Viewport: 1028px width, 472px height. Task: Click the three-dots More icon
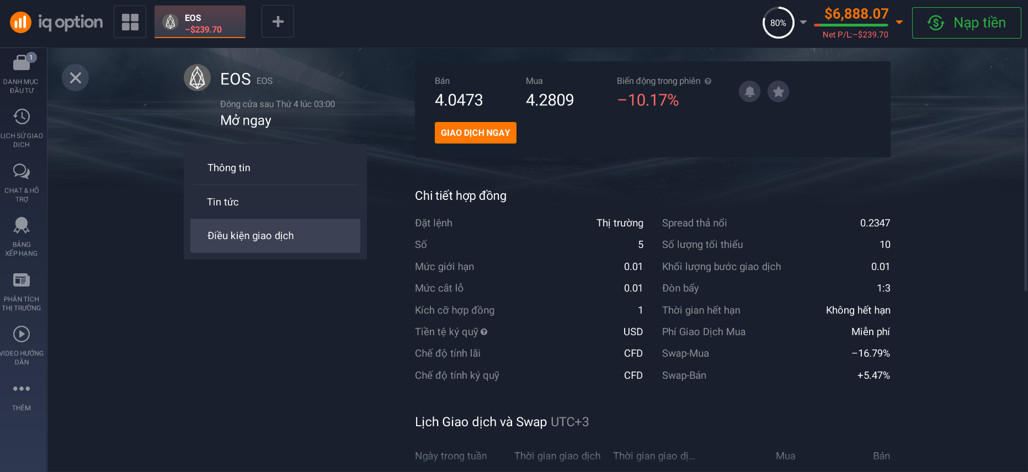[x=22, y=389]
